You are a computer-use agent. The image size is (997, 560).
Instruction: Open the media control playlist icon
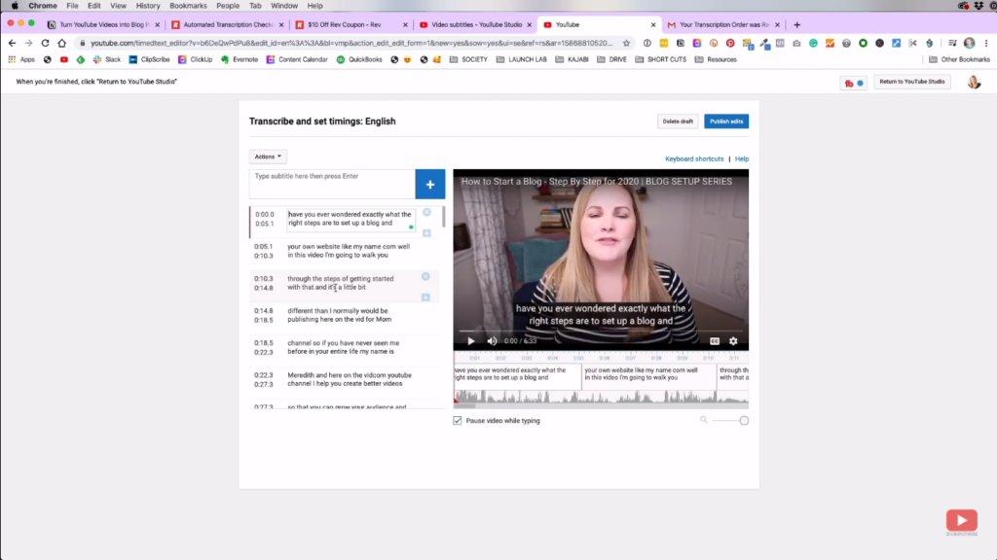coord(952,43)
